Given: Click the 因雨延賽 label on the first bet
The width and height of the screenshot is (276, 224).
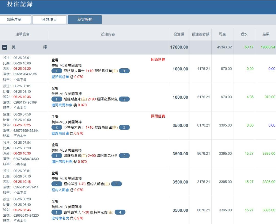Looking at the screenshot, I should [158, 60].
